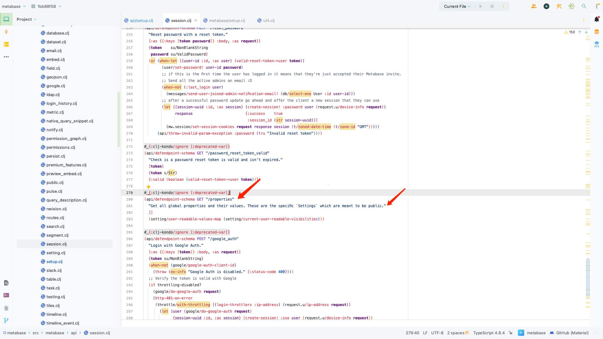Expand the 1bb88f58 branch dropdown

46,6
